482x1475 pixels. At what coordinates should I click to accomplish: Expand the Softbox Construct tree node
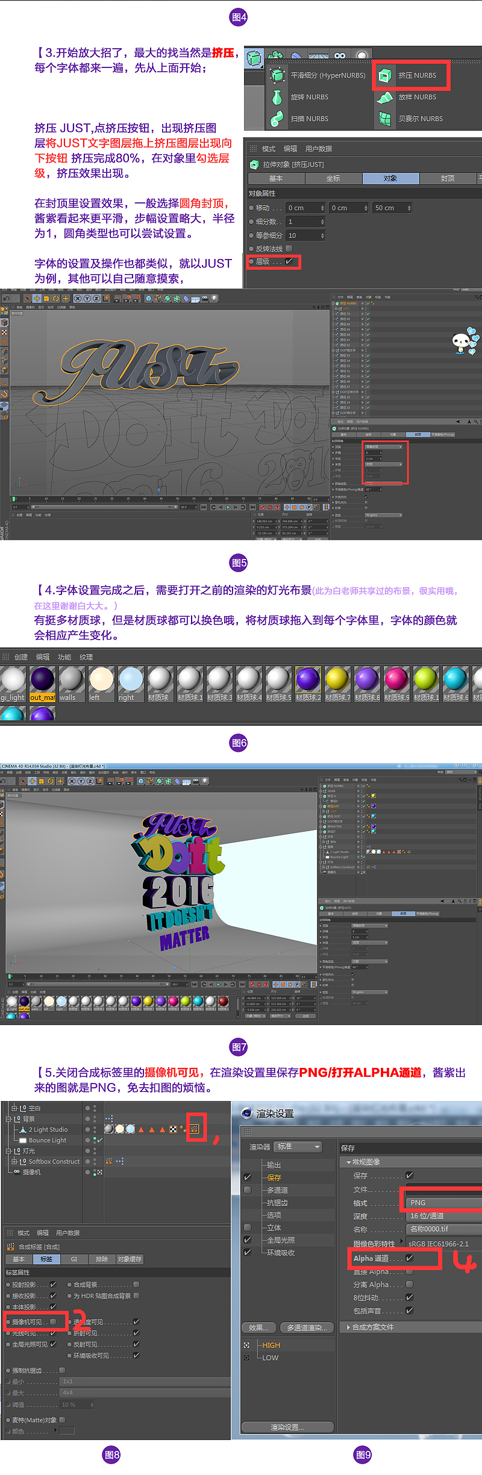point(14,1161)
